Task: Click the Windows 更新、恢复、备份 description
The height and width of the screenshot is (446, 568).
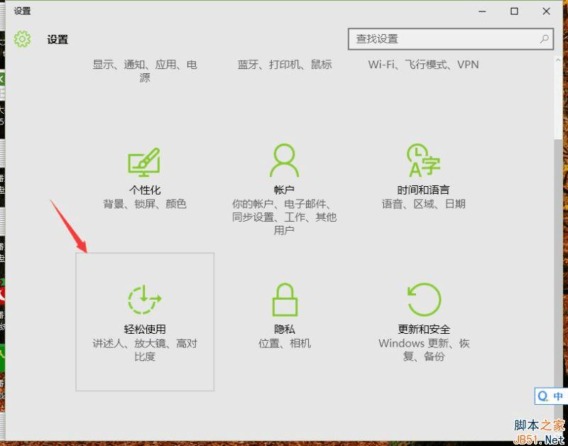Action: 424,350
